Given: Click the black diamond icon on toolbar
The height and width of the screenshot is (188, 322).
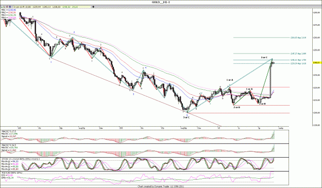Looking at the screenshot, I should tap(93, 7).
